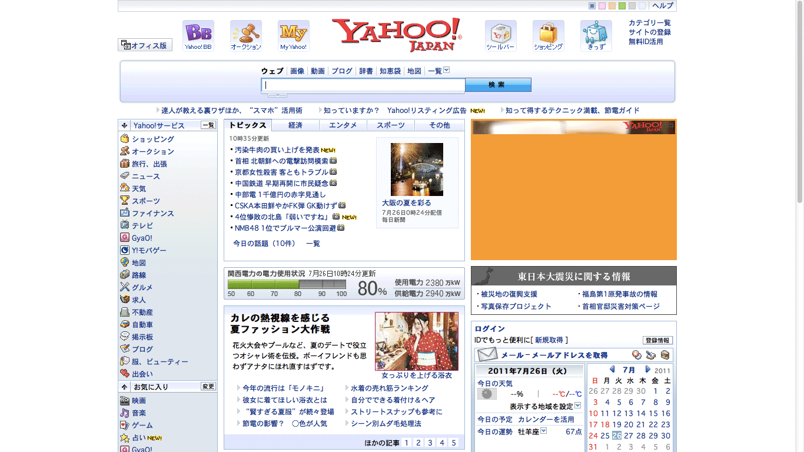
Task: Open the オークション gavel icon
Action: [246, 35]
